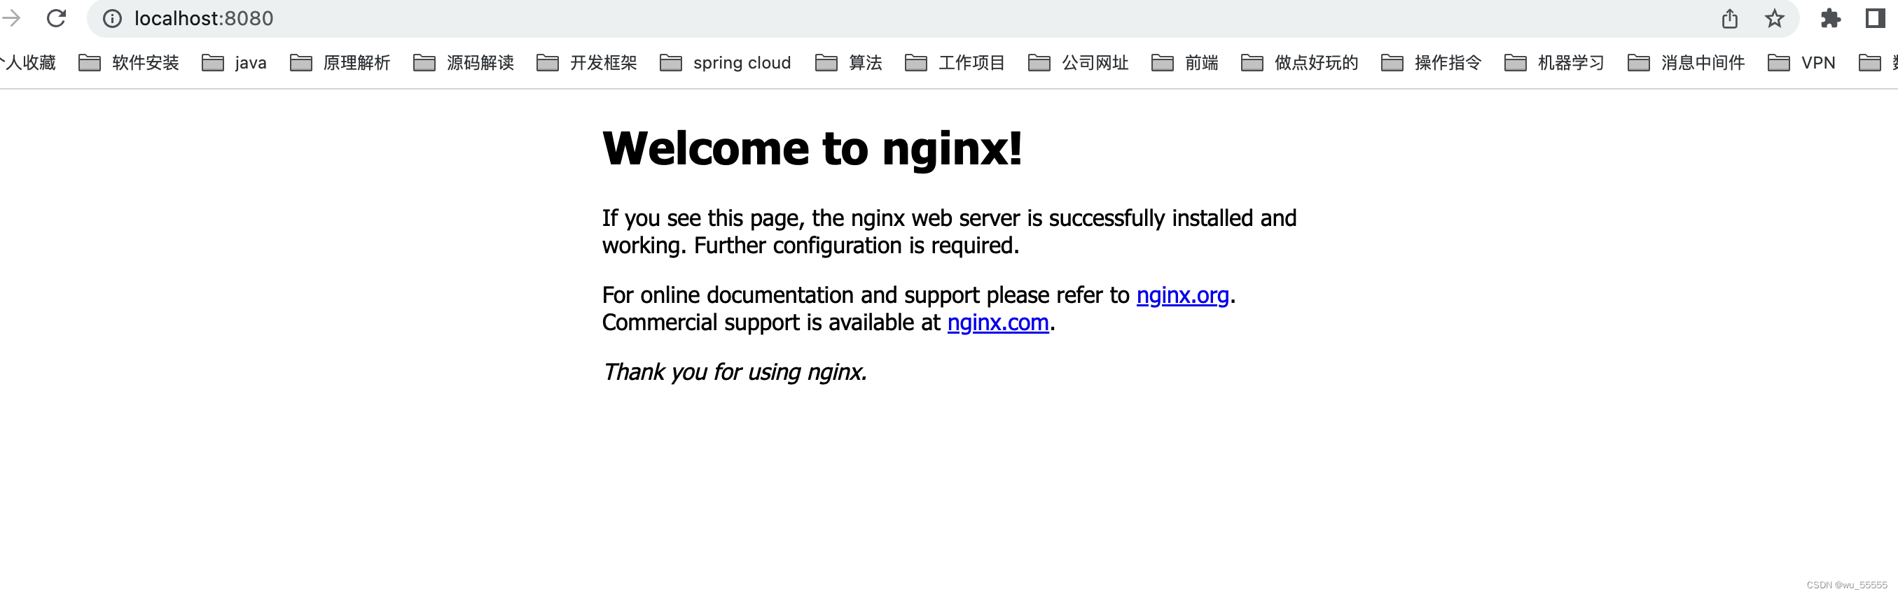Open the 算法 bookmarks folder
This screenshot has width=1898, height=596.
848,63
